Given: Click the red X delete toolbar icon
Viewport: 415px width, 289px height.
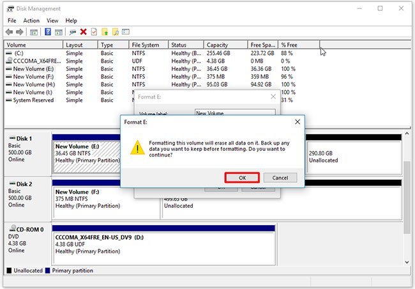Looking at the screenshot, I should [83, 32].
